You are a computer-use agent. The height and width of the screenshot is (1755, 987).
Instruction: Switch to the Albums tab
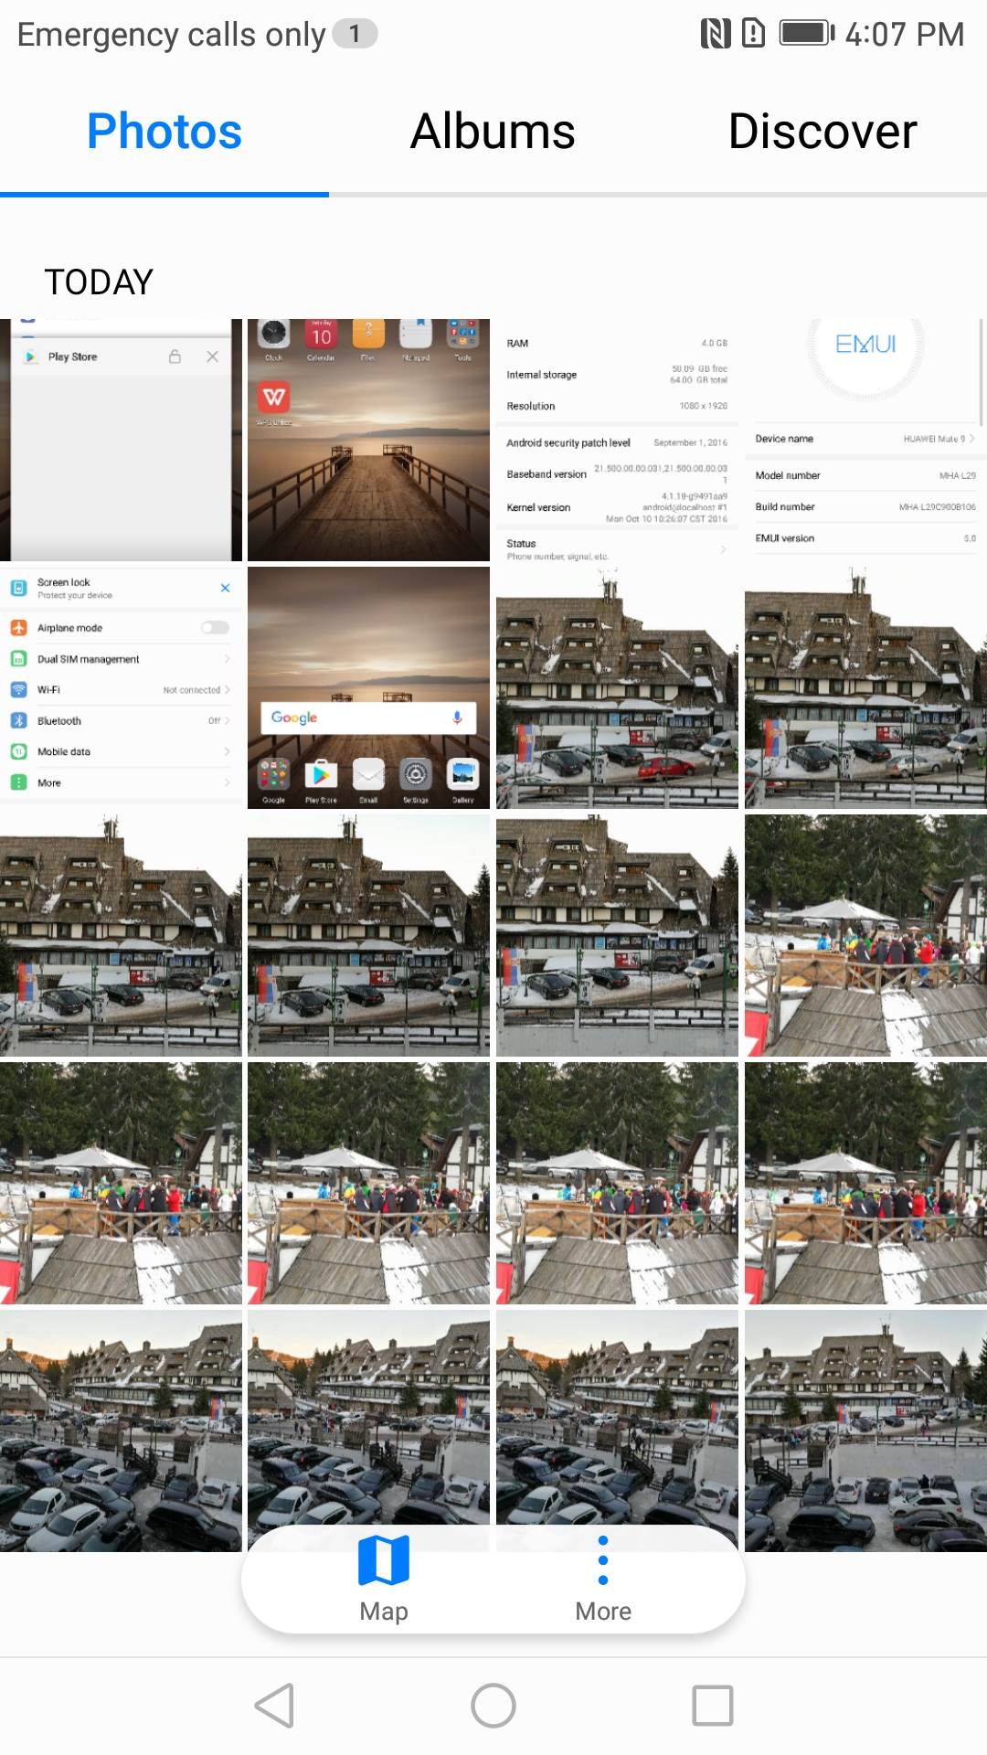pos(493,132)
